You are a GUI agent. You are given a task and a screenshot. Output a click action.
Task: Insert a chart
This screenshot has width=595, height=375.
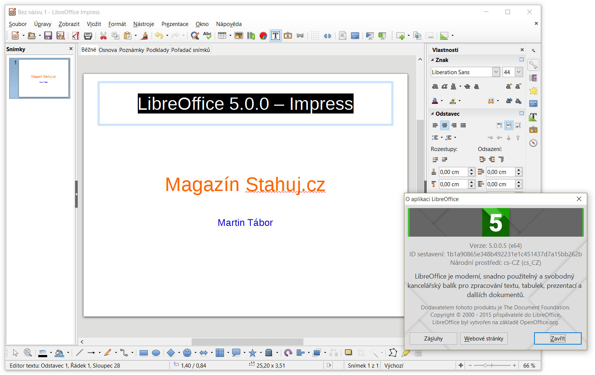tap(263, 36)
